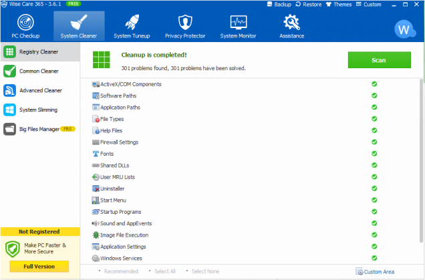
Task: Open System Slimming from the sidebar
Action: pyautogui.click(x=40, y=110)
